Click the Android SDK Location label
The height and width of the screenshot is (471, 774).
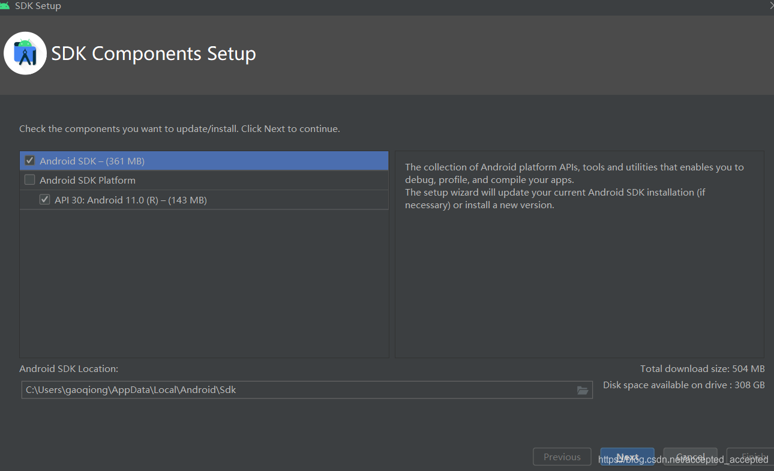click(69, 368)
